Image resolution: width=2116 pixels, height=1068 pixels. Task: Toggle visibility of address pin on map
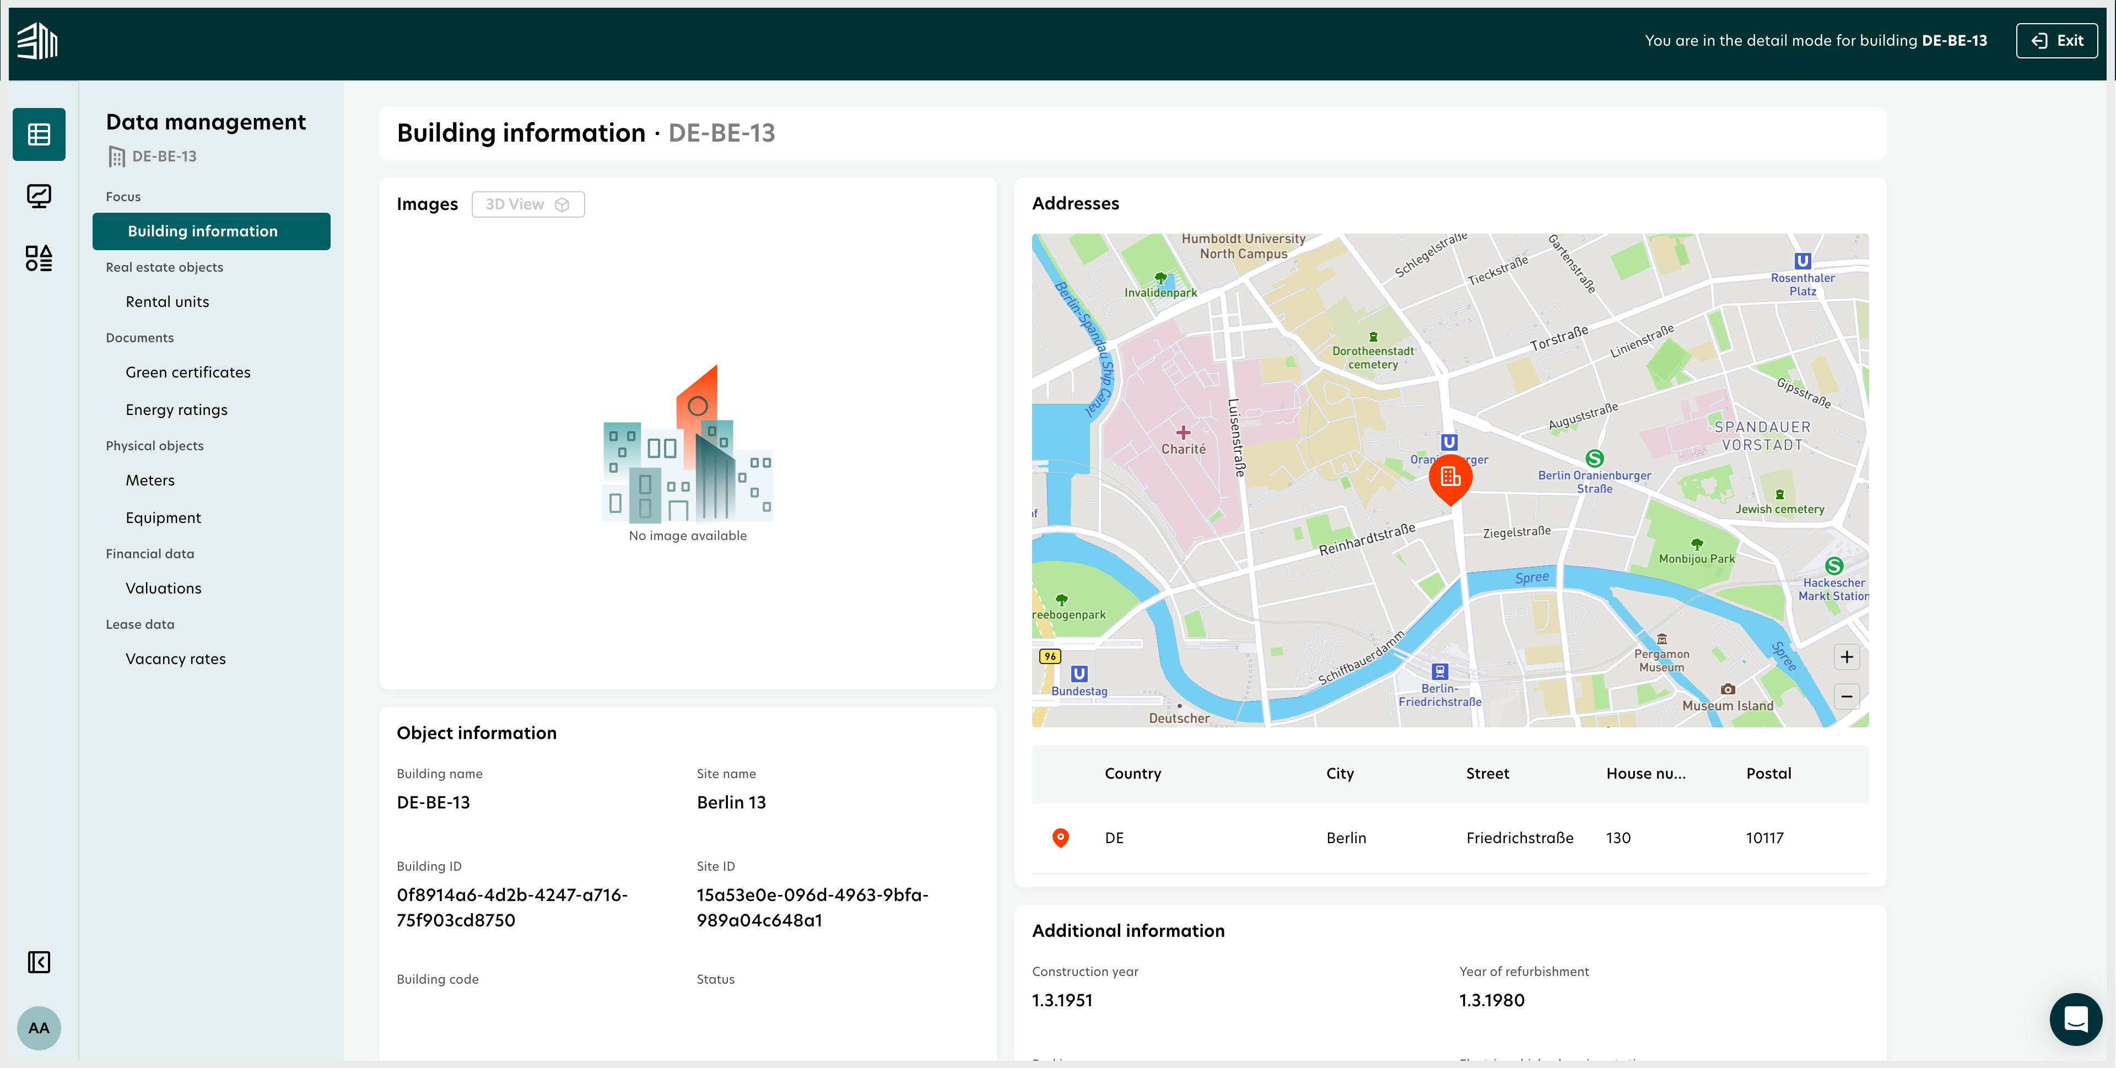pyautogui.click(x=1062, y=838)
